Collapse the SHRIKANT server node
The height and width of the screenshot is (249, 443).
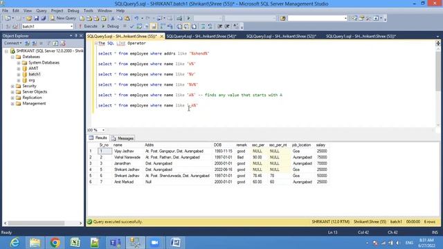pos(6,51)
